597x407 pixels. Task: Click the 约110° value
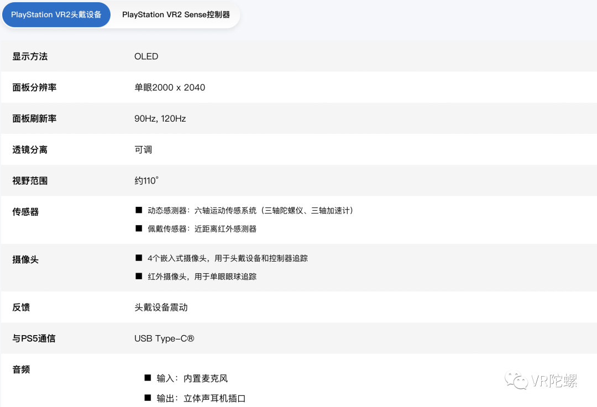click(146, 180)
